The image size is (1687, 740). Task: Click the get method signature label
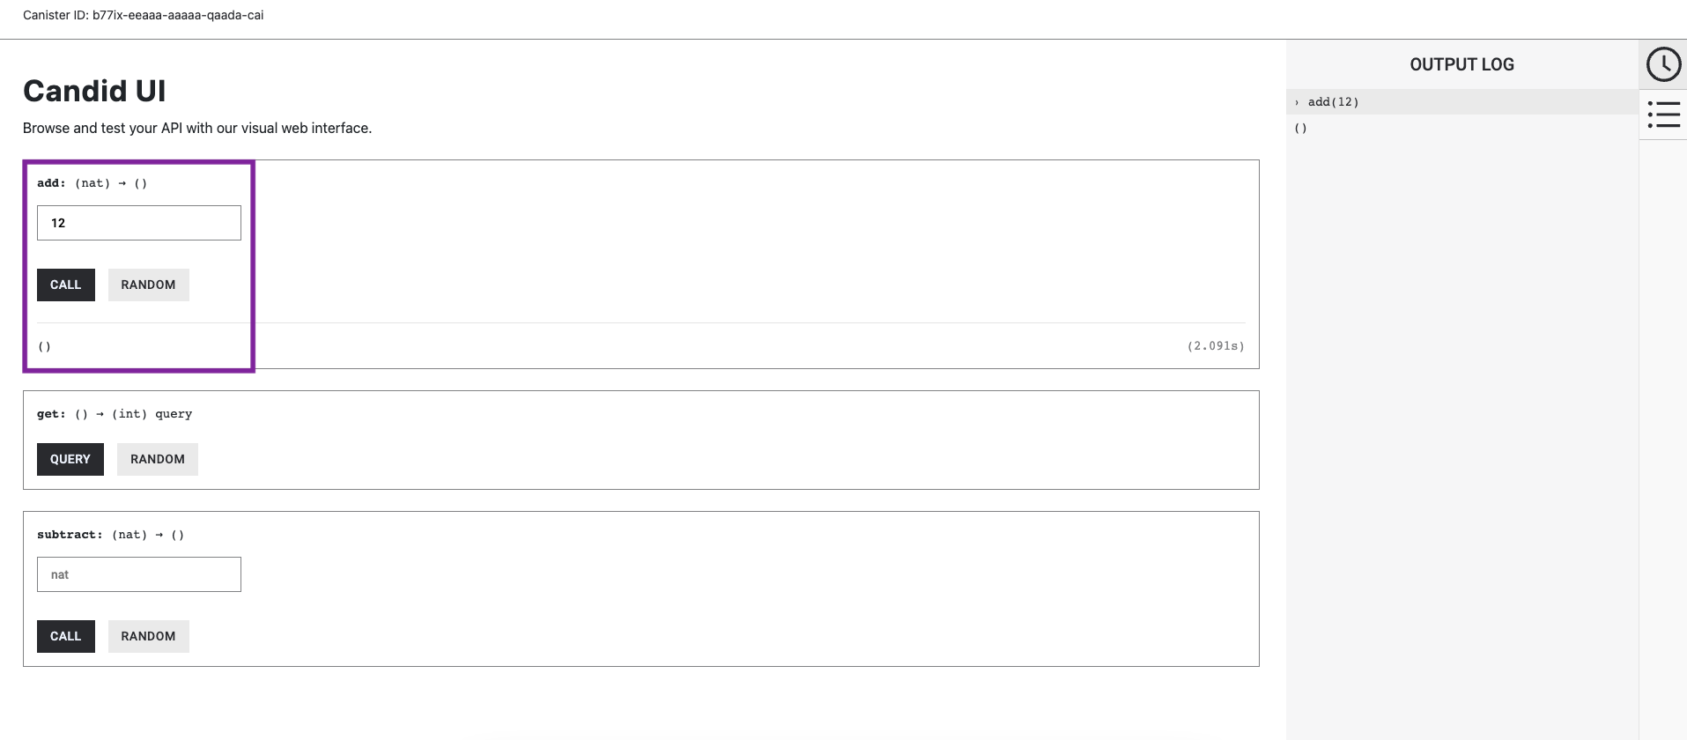[115, 414]
